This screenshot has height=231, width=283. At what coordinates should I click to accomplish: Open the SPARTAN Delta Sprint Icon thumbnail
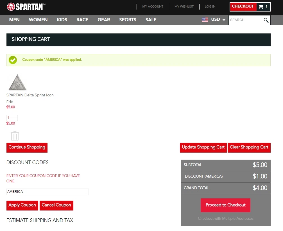tap(17, 82)
